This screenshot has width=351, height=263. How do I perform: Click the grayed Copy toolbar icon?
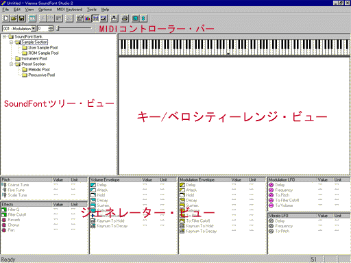[51, 18]
